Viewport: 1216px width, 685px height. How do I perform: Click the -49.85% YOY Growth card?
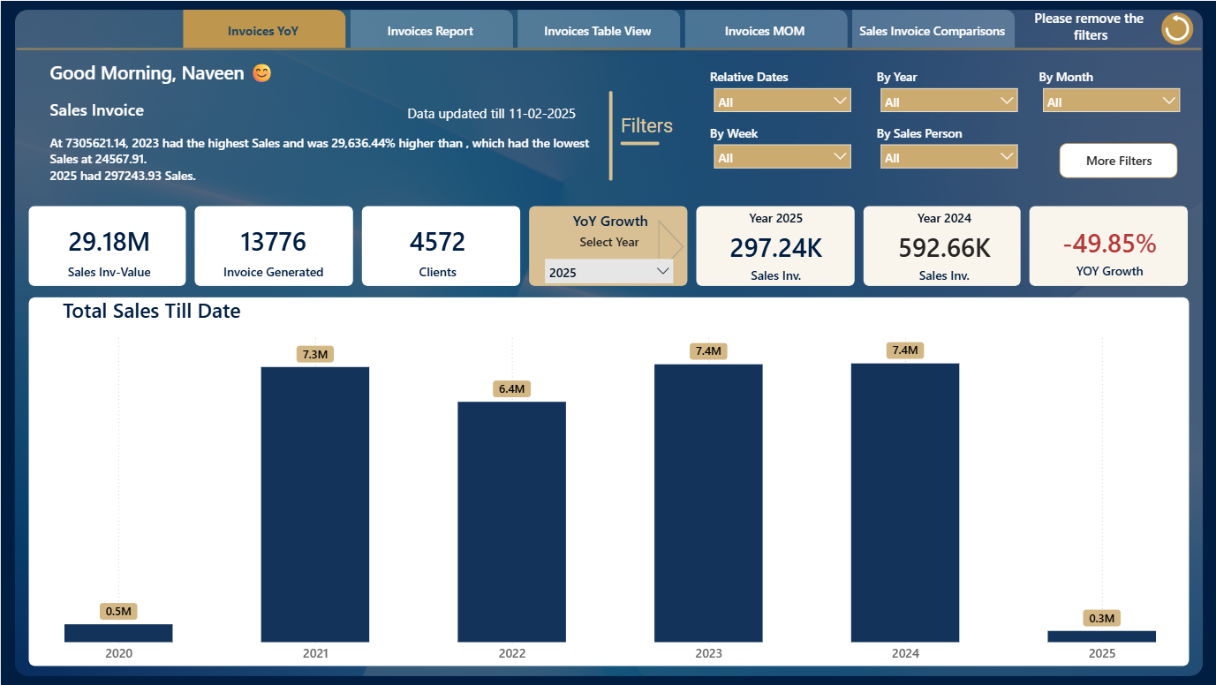tap(1109, 246)
